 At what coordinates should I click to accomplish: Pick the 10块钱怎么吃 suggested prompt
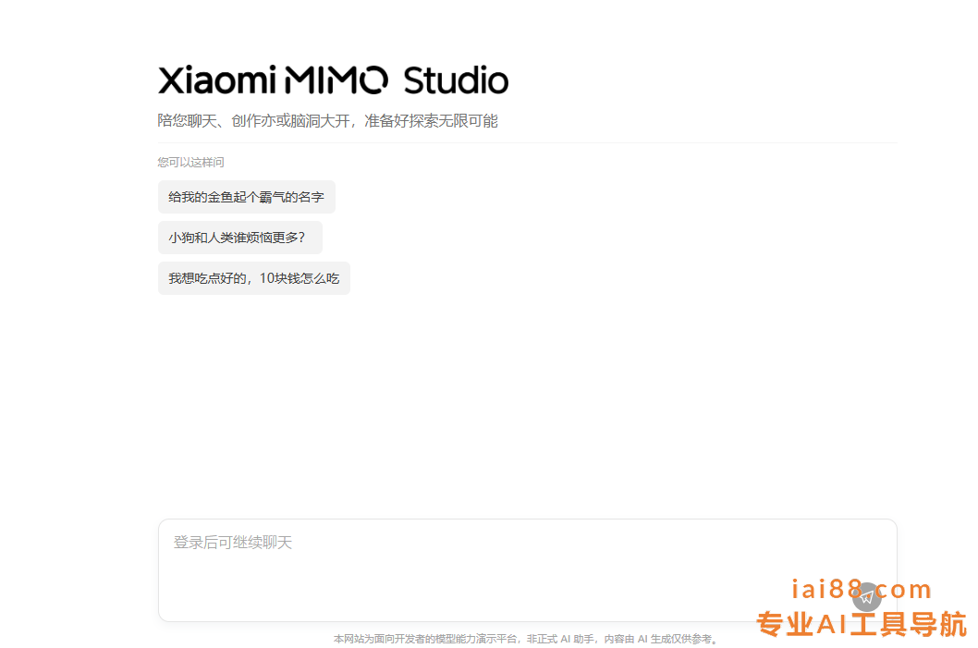(254, 278)
